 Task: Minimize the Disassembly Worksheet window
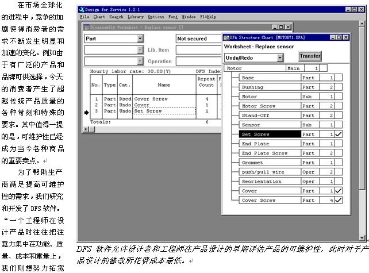point(273,27)
